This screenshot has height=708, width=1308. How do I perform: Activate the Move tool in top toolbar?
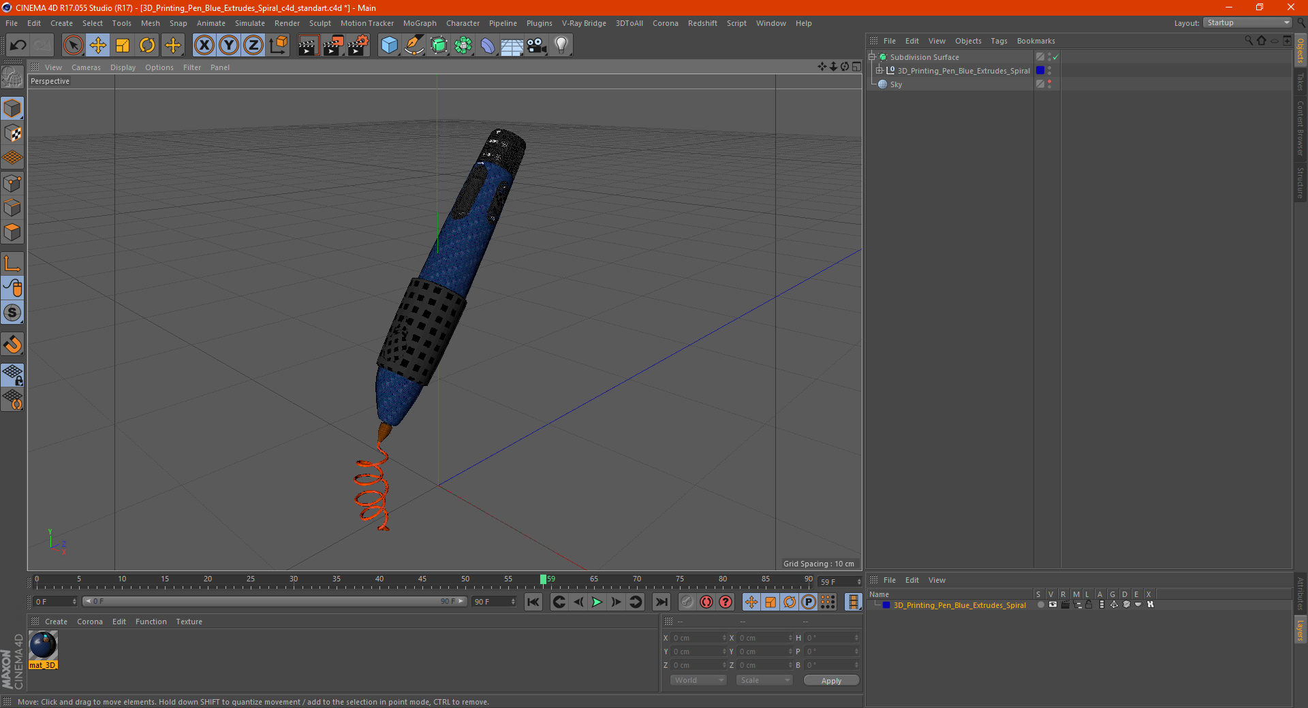(98, 46)
